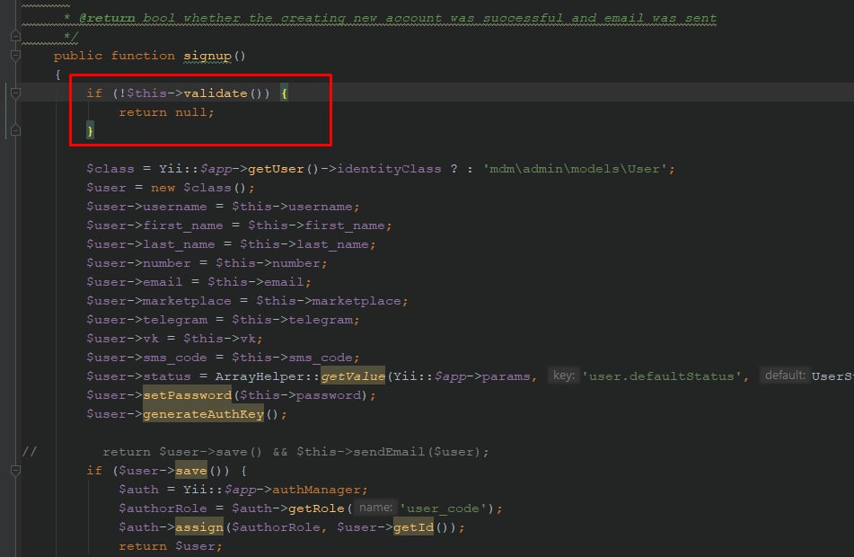Collapse the signup function fold marker
The height and width of the screenshot is (557, 854).
click(15, 56)
